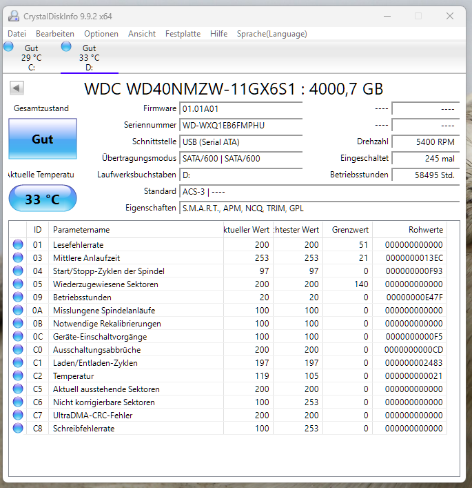This screenshot has height=488, width=472.
Task: Click the Standard field ACS-3
Action: tap(320, 191)
